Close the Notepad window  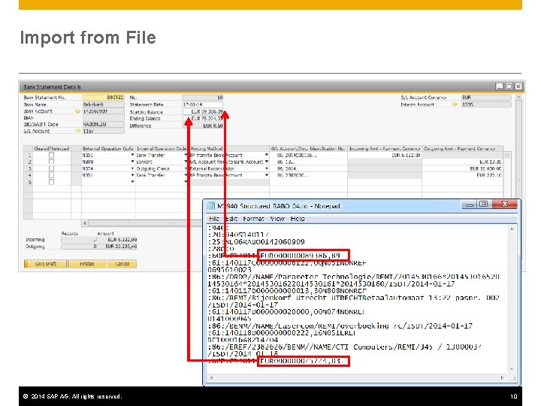pos(504,205)
